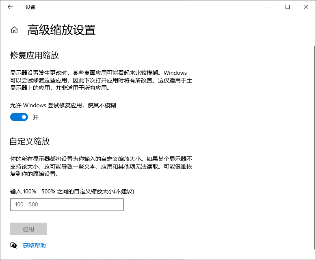
Task: Maximize the Settings window
Action: 288,7
